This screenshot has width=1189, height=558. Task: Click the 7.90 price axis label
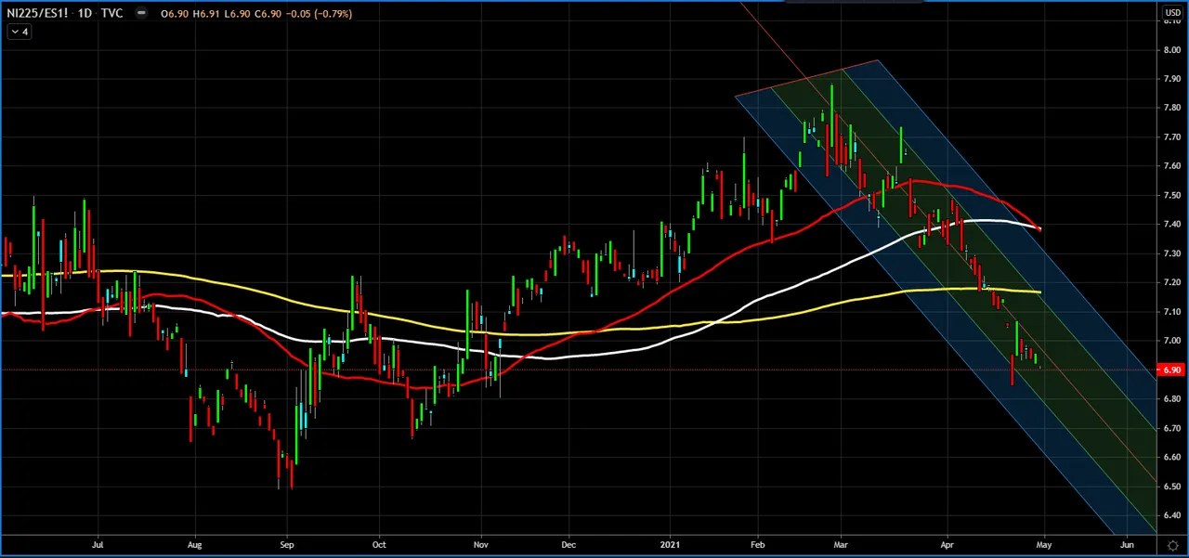tap(1172, 79)
